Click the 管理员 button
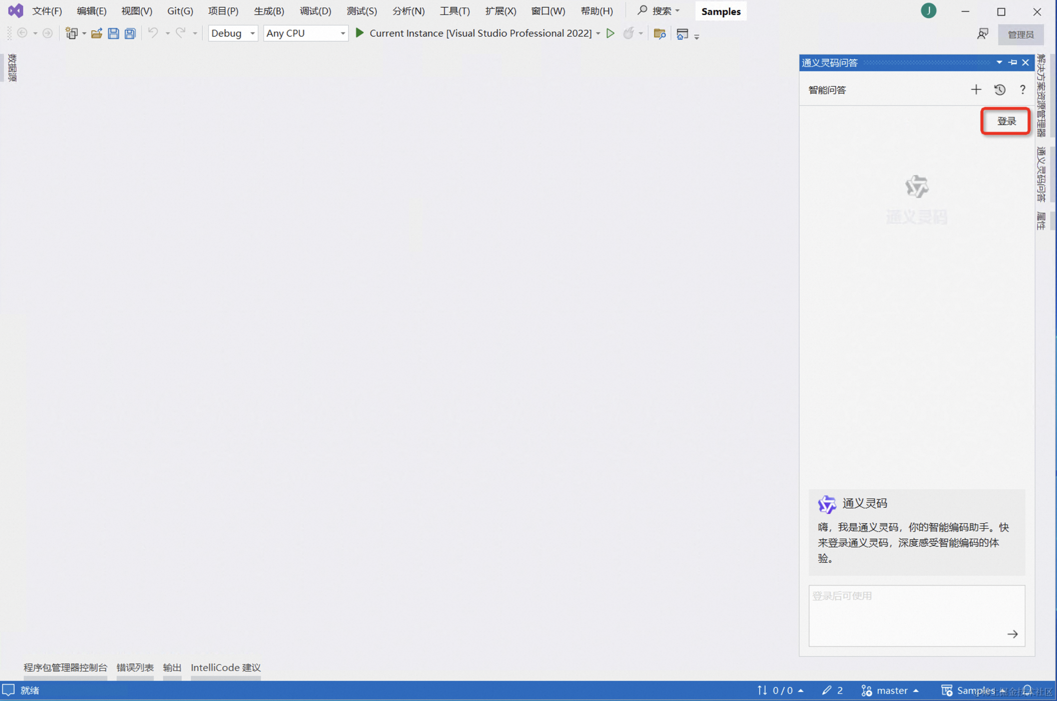Screen dimensions: 1057x701 click(x=1020, y=34)
